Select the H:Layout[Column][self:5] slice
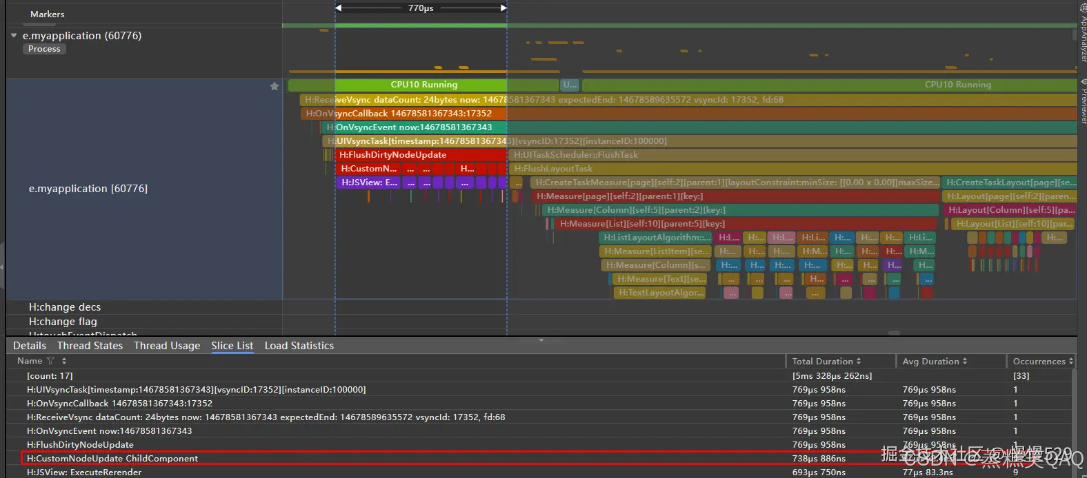The image size is (1087, 478). point(1010,210)
